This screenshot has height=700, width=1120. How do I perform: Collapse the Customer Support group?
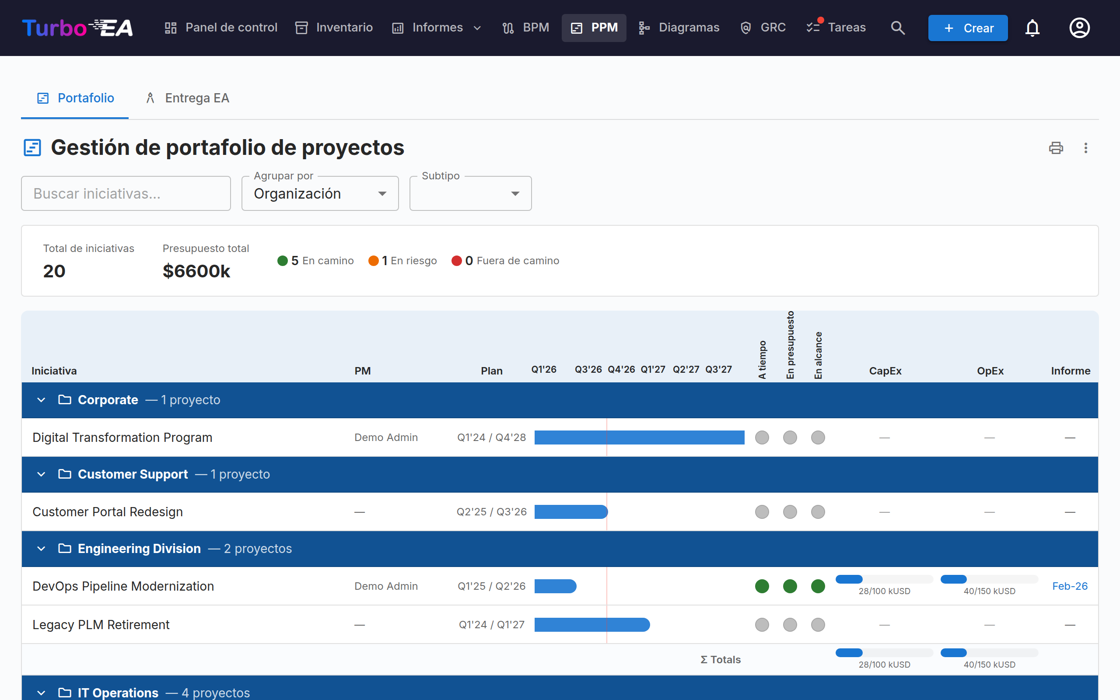[41, 475]
